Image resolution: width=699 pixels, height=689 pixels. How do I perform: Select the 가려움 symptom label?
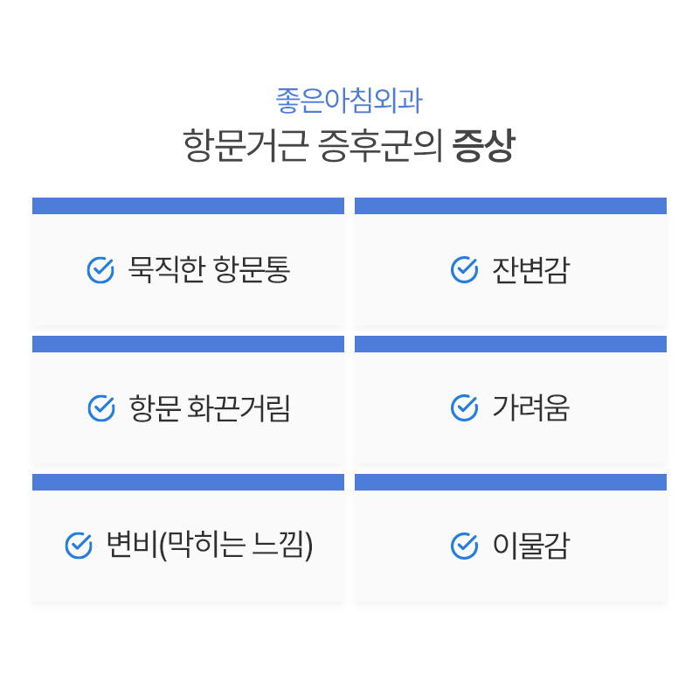pos(530,407)
